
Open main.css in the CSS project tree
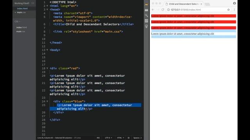click(21, 31)
